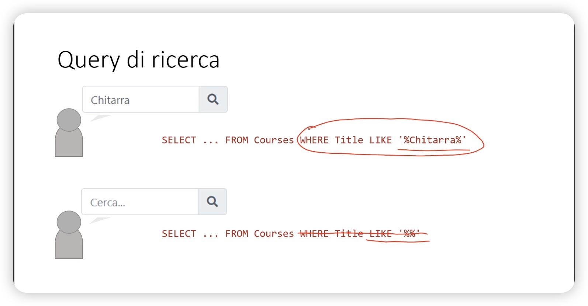Click Courses in the second query
The width and height of the screenshot is (588, 306).
click(x=274, y=234)
